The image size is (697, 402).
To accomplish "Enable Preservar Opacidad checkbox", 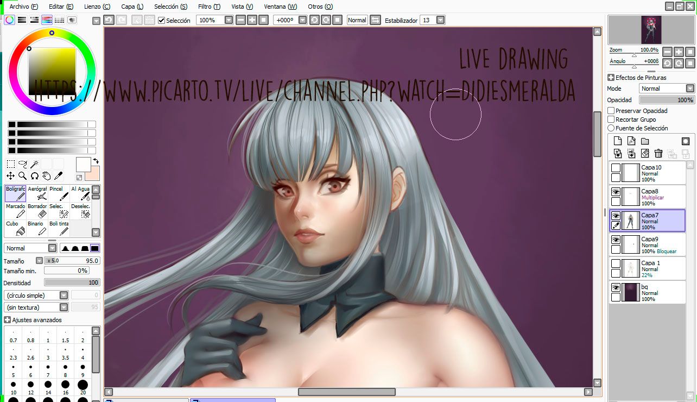I will (x=611, y=111).
